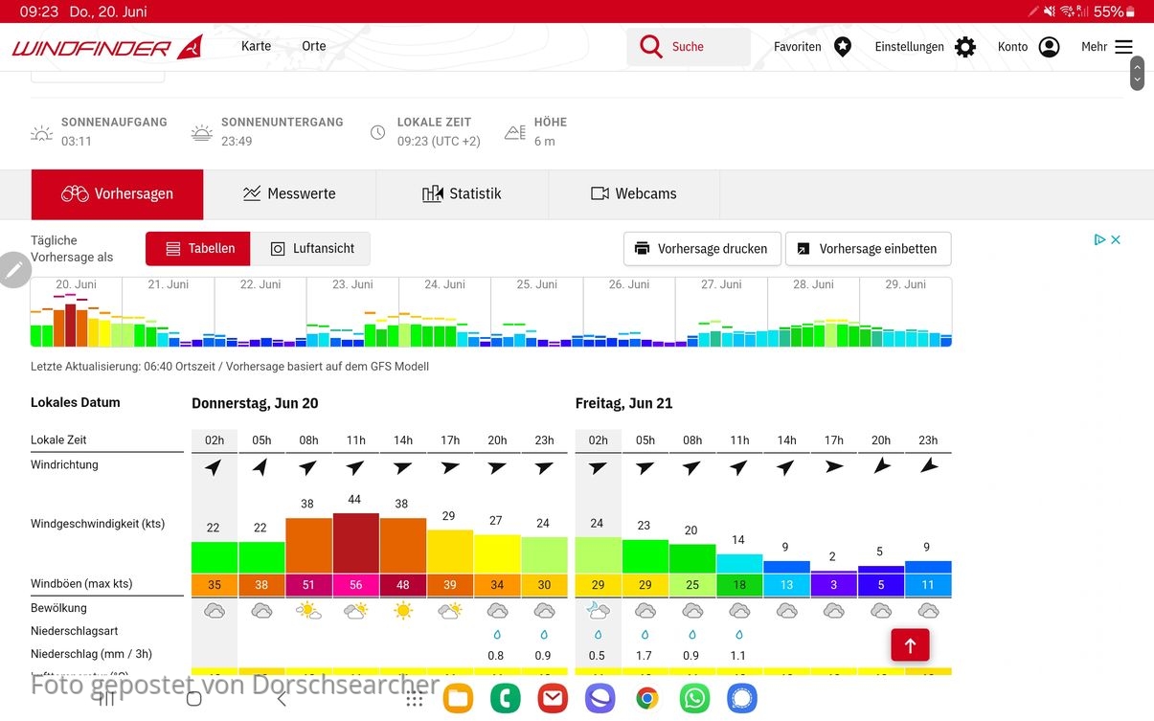Switch view to Tabellen
This screenshot has width=1154, height=721.
tap(198, 249)
